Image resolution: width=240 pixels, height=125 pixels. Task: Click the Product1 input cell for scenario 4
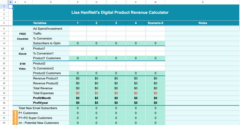click(x=136, y=49)
